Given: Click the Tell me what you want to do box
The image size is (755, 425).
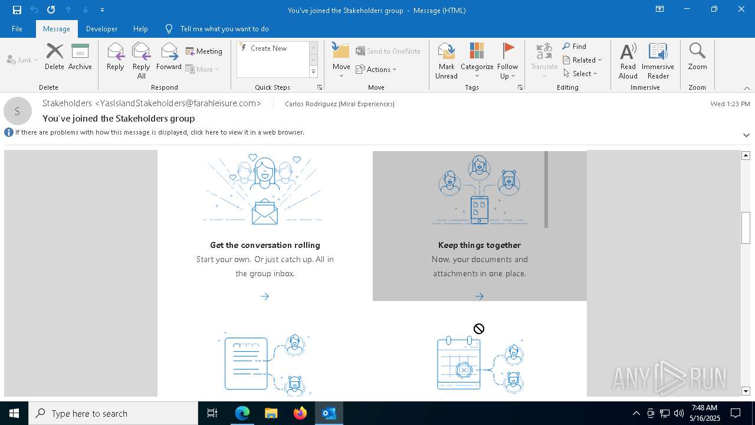Looking at the screenshot, I should point(224,29).
